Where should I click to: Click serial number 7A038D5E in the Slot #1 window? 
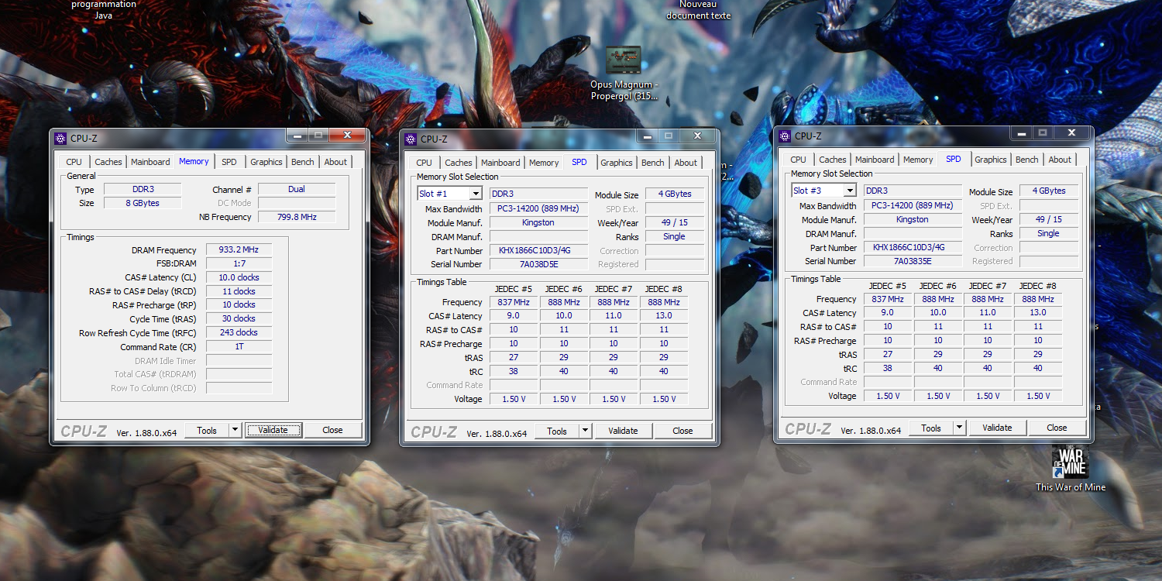click(538, 265)
